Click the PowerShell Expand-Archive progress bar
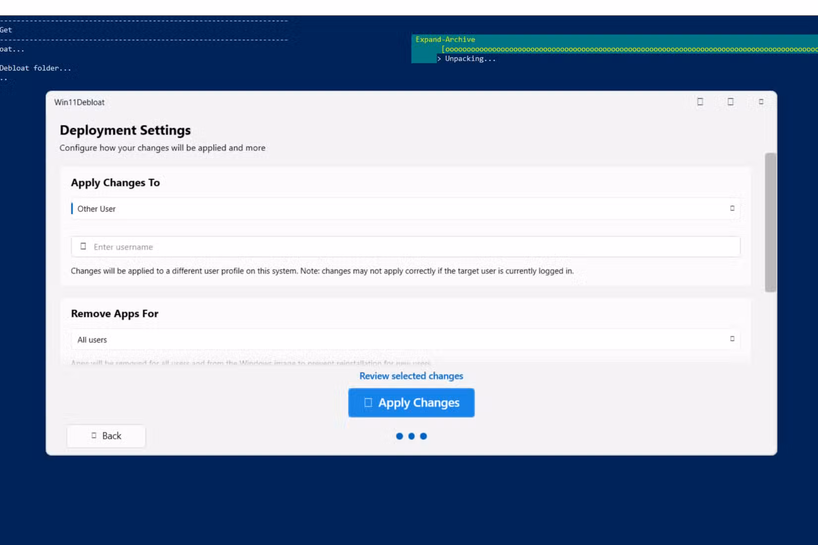 point(630,49)
